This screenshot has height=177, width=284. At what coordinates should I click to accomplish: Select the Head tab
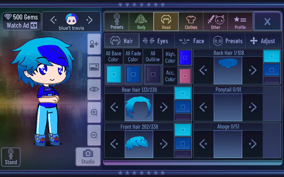point(166,22)
